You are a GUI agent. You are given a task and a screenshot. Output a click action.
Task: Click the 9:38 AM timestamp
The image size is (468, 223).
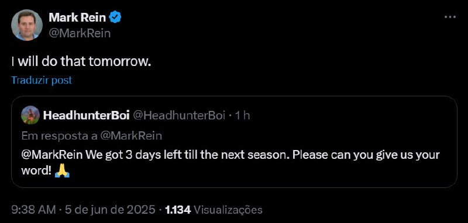(33, 210)
